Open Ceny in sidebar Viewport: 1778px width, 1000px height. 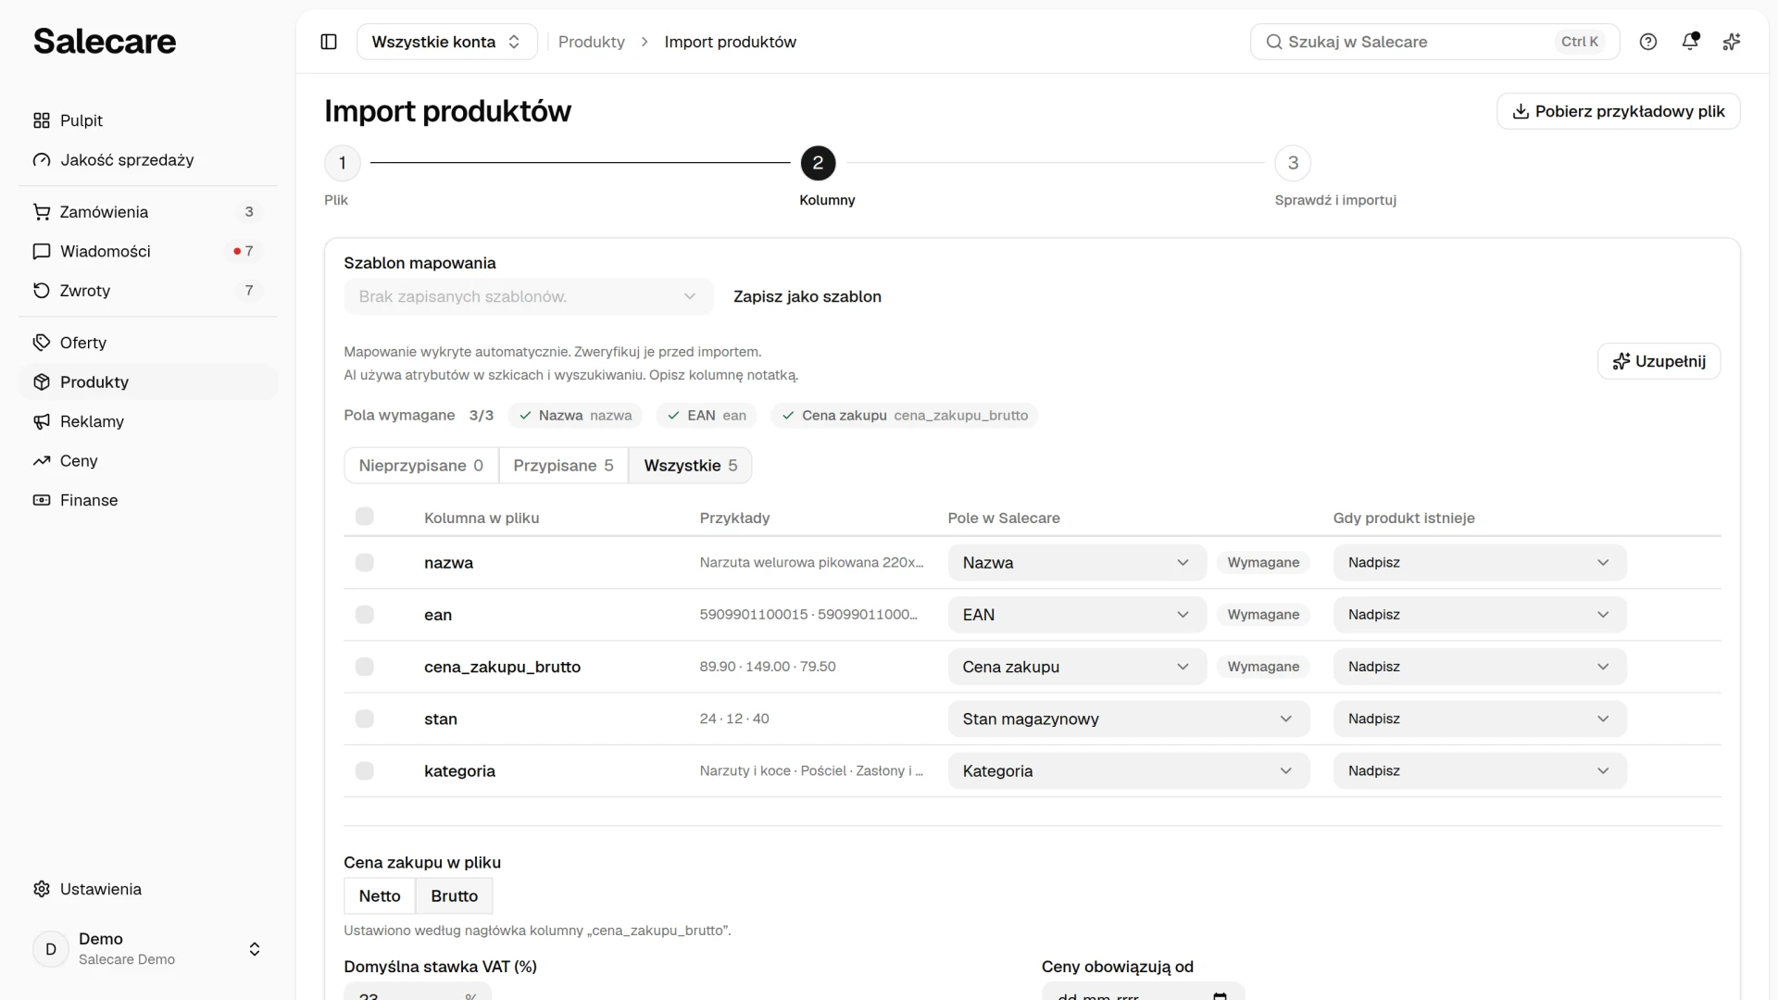[148, 461]
